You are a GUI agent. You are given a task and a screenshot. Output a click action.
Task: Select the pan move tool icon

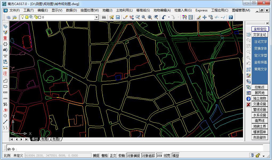pyautogui.click(x=205, y=17)
